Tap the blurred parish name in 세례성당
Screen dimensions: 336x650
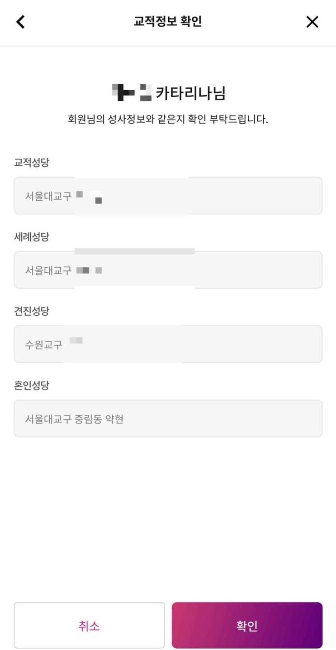[x=89, y=270]
